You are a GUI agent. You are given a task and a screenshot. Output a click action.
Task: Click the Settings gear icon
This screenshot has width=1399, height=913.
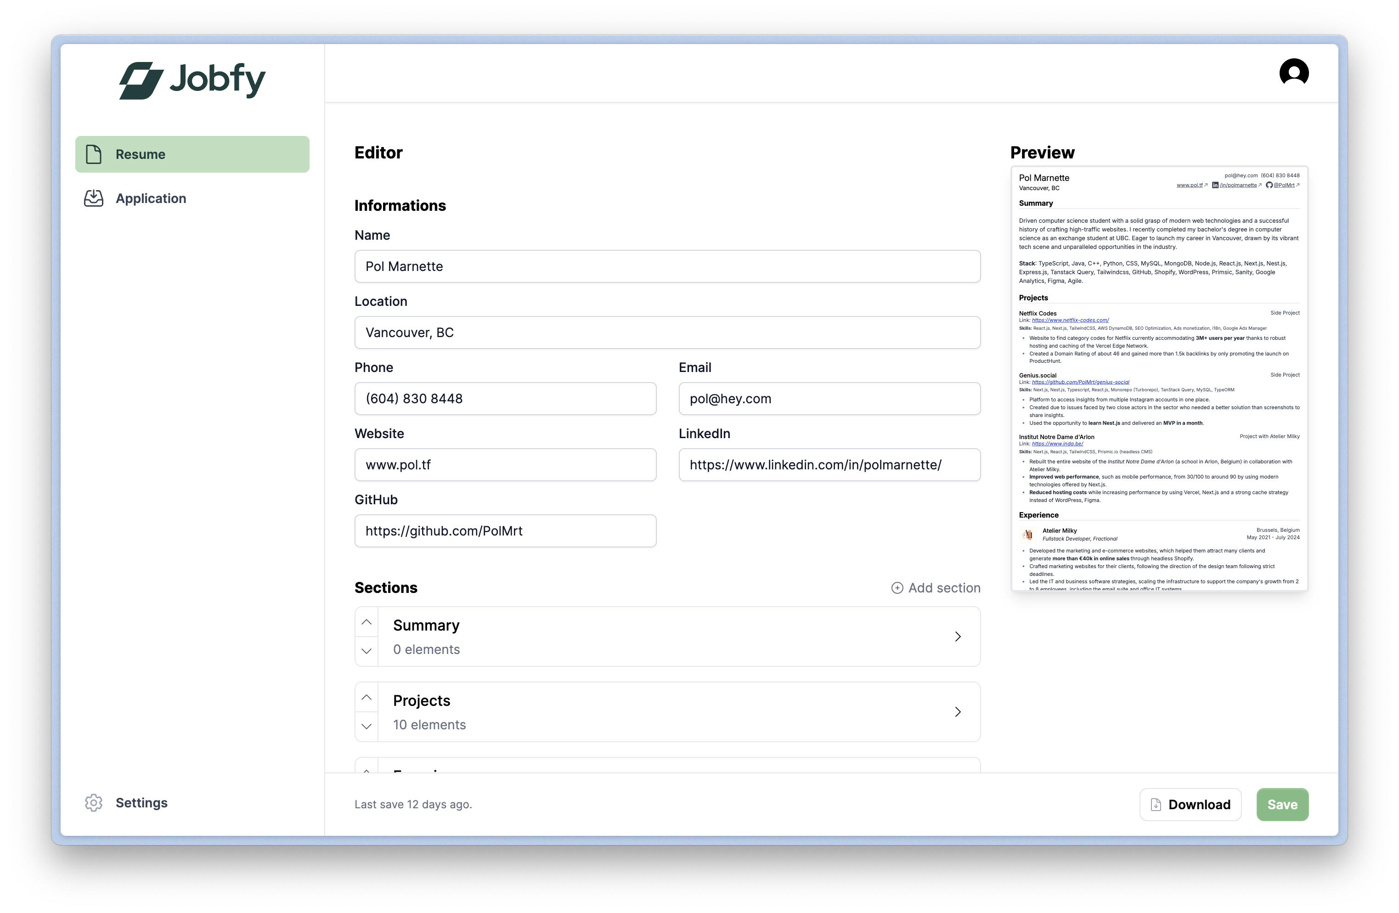coord(93,802)
